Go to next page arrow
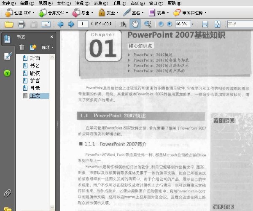Image resolution: width=253 pixels, height=211 pixels. [x=71, y=24]
